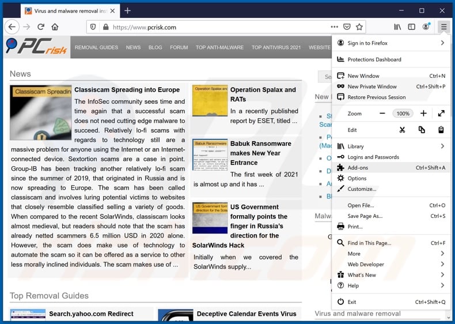Click the Firefox account avatar icon

pyautogui.click(x=426, y=27)
